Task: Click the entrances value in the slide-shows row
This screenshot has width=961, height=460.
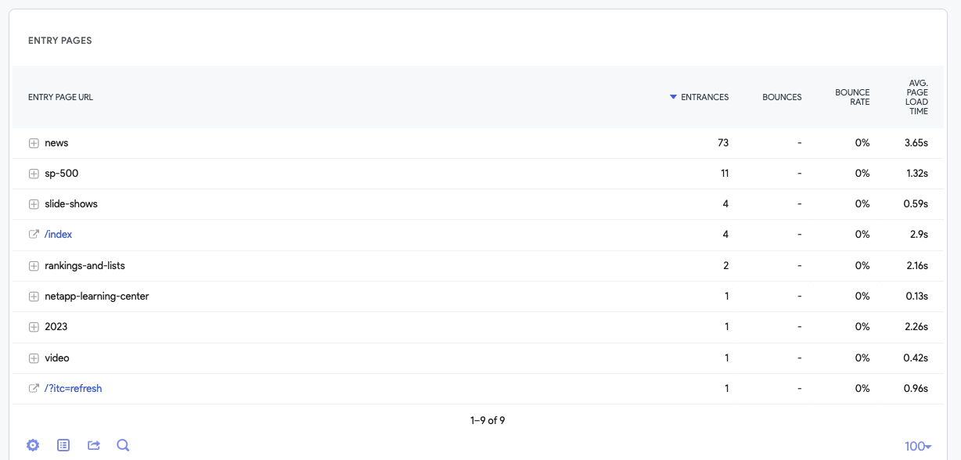Action: coord(725,204)
